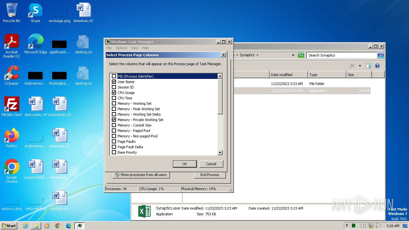Launch Skype from the desktop shortcut

pos(35,13)
